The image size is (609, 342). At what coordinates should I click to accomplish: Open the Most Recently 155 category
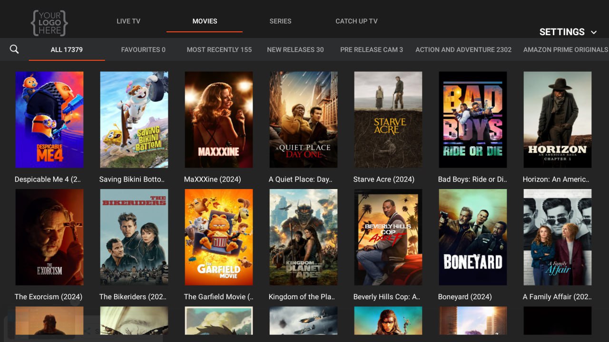point(219,49)
